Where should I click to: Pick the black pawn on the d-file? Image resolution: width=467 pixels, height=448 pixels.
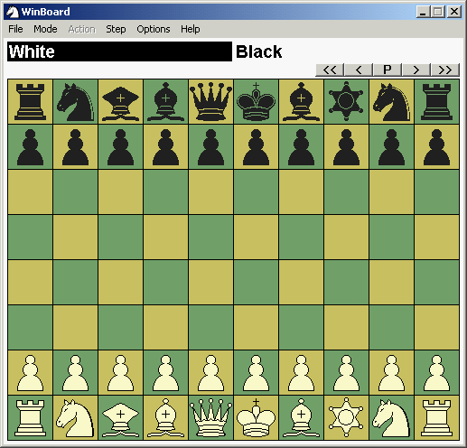(x=165, y=147)
